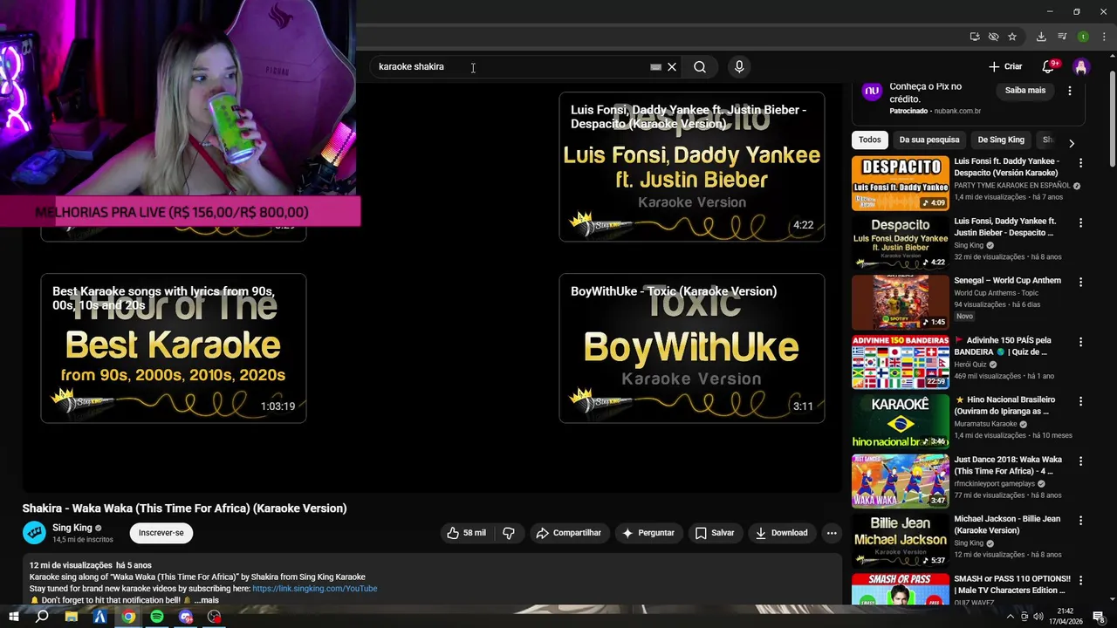Open BoyWithUke Toxic end-screen card
This screenshot has height=628, width=1117.
(691, 348)
